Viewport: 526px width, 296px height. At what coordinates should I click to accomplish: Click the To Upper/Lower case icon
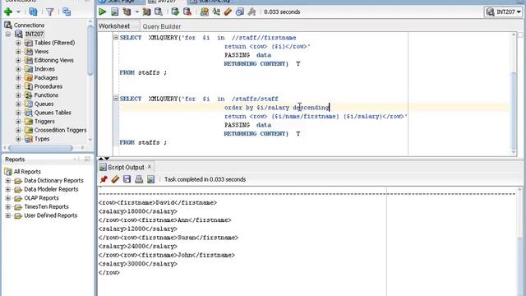pyautogui.click(x=216, y=12)
